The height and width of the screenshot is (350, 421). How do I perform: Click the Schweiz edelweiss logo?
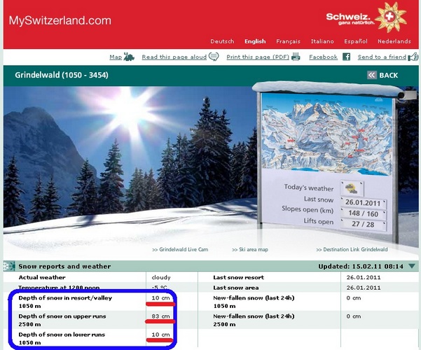390,17
